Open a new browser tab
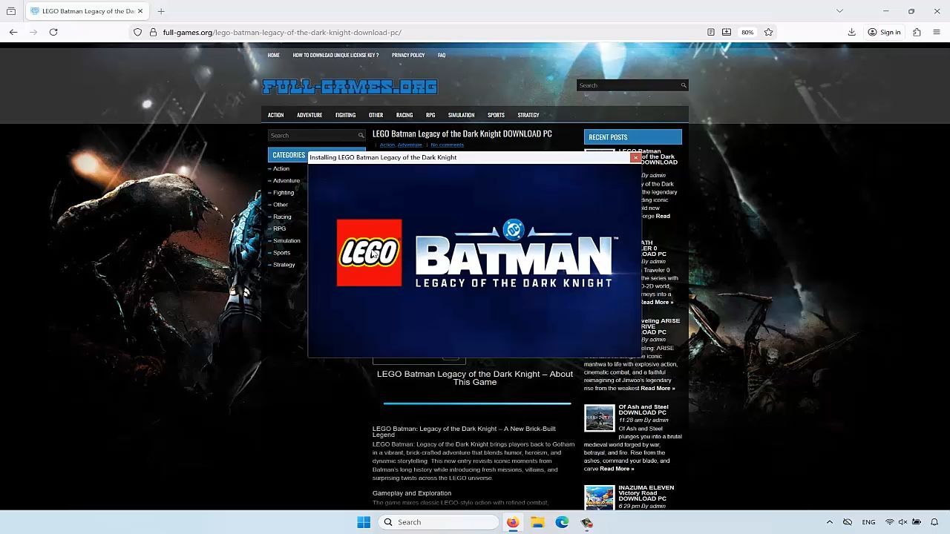This screenshot has height=534, width=950. pyautogui.click(x=161, y=11)
